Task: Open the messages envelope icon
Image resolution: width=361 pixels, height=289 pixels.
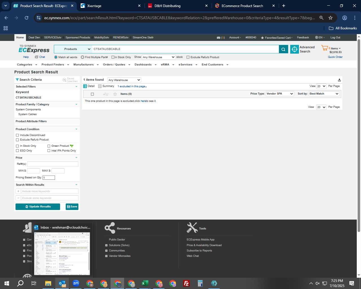Action: click(x=219, y=38)
